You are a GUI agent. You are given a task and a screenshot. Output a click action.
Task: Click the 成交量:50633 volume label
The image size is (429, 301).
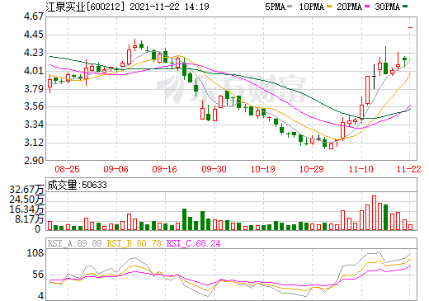tap(77, 185)
